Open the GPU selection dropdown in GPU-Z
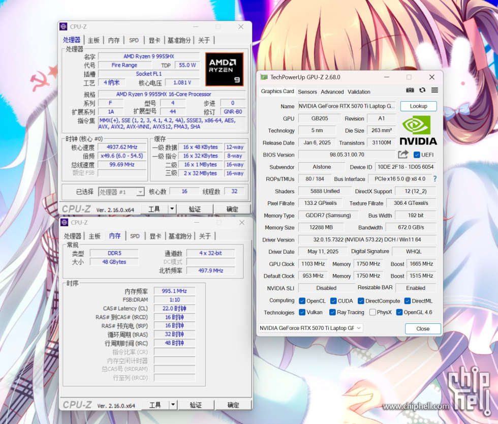Viewport: 498px width, 424px height. pos(311,328)
